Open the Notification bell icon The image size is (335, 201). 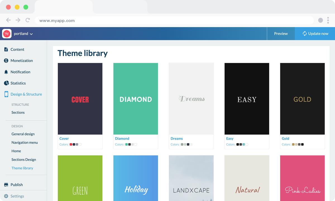click(6, 72)
